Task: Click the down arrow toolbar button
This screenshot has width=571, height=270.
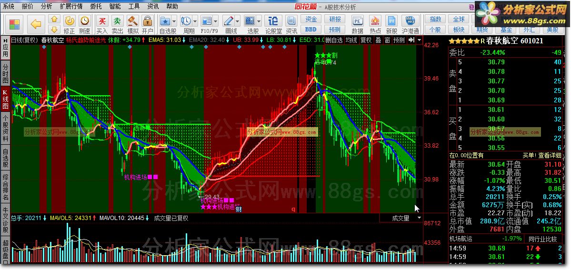Action: point(54,30)
